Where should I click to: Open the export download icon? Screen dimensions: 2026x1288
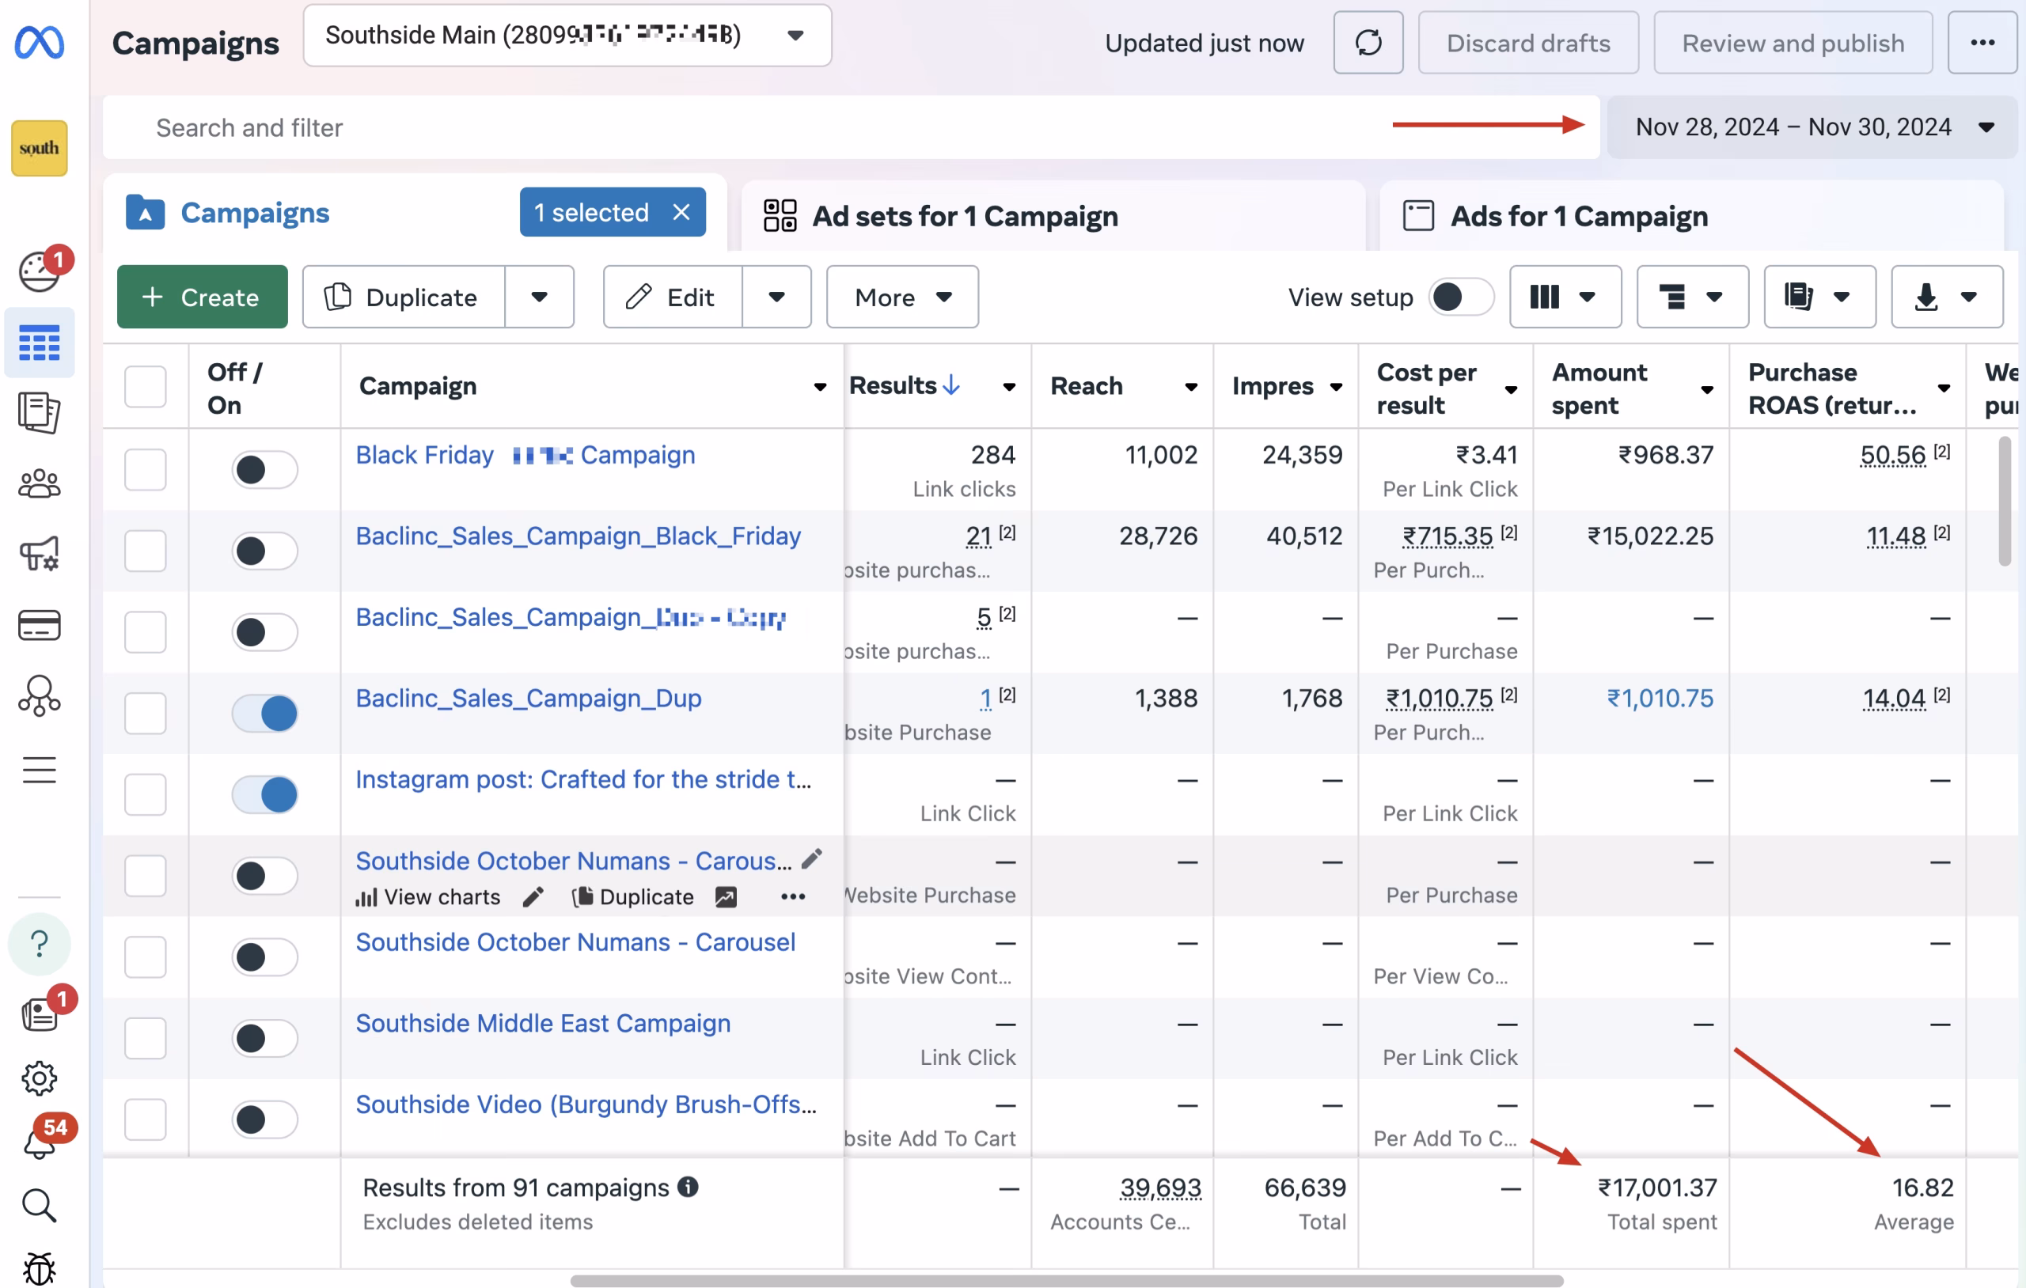point(1944,296)
